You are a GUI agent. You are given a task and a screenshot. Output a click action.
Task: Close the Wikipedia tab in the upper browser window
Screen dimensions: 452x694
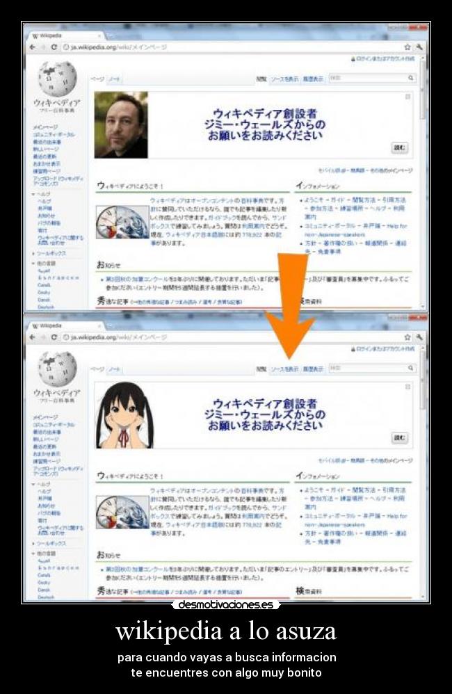99,36
